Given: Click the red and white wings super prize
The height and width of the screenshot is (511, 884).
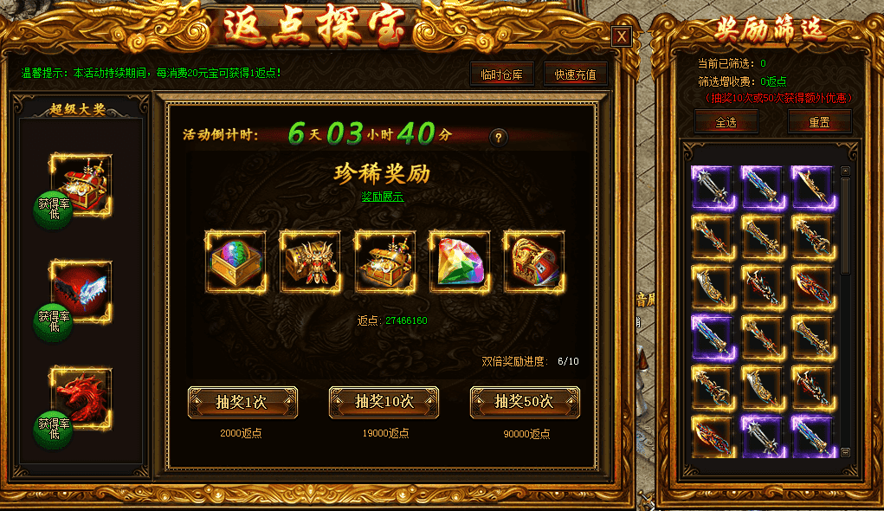Looking at the screenshot, I should point(81,292).
